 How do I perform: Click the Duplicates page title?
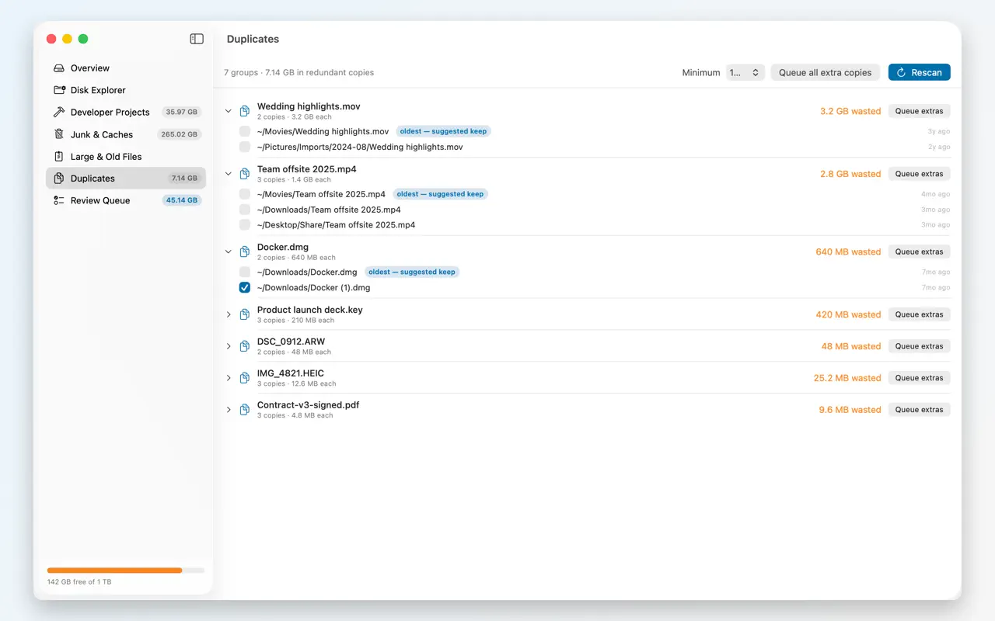pos(253,39)
